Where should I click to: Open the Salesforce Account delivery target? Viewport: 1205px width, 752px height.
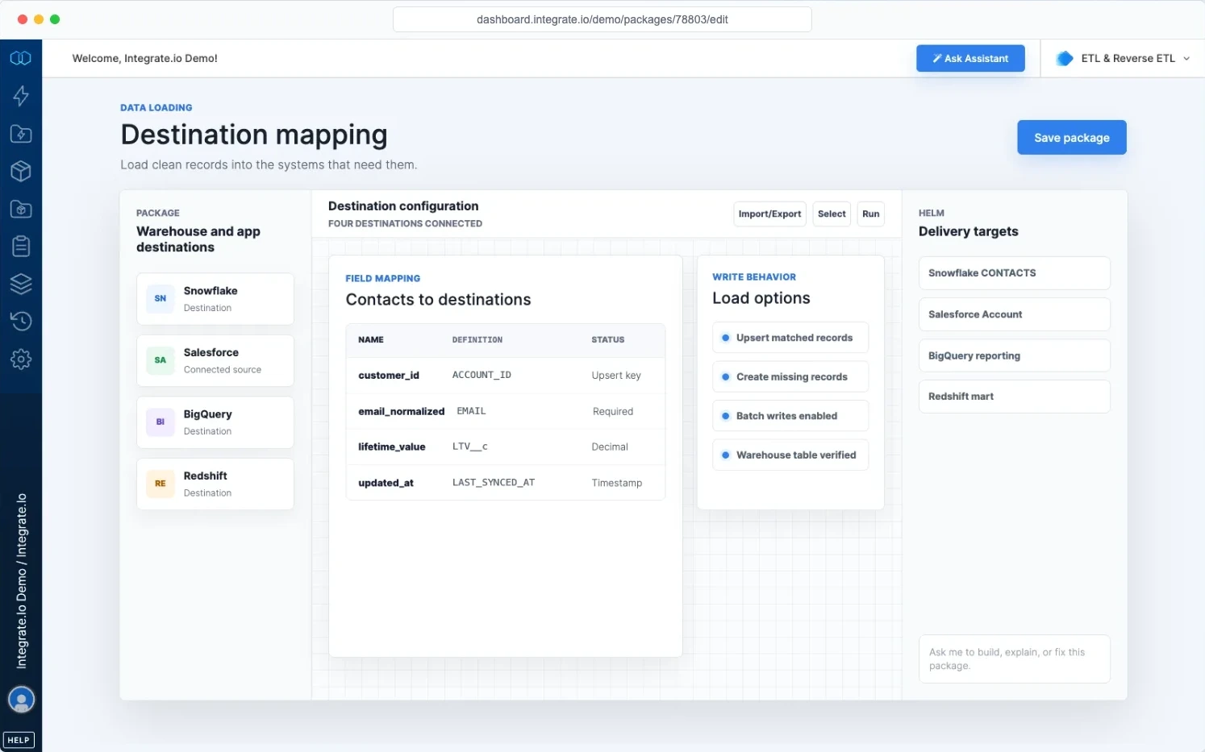pyautogui.click(x=1015, y=314)
